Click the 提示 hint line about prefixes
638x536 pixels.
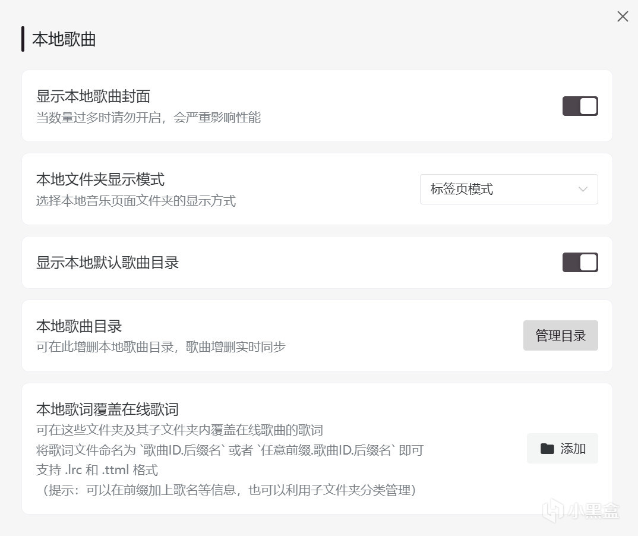pos(228,490)
